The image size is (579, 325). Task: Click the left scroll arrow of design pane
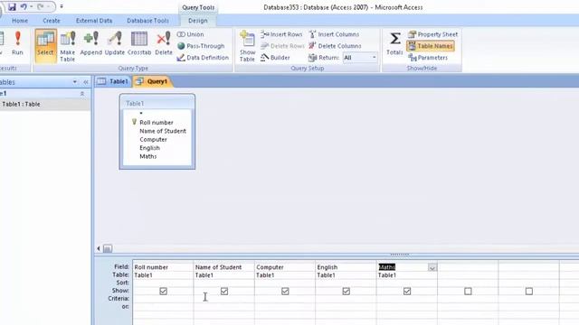(x=99, y=248)
